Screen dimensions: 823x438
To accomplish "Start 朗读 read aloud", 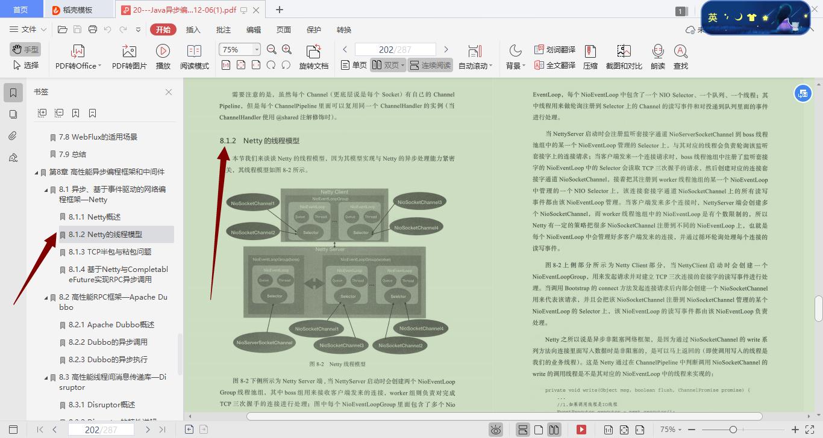I will (x=658, y=57).
